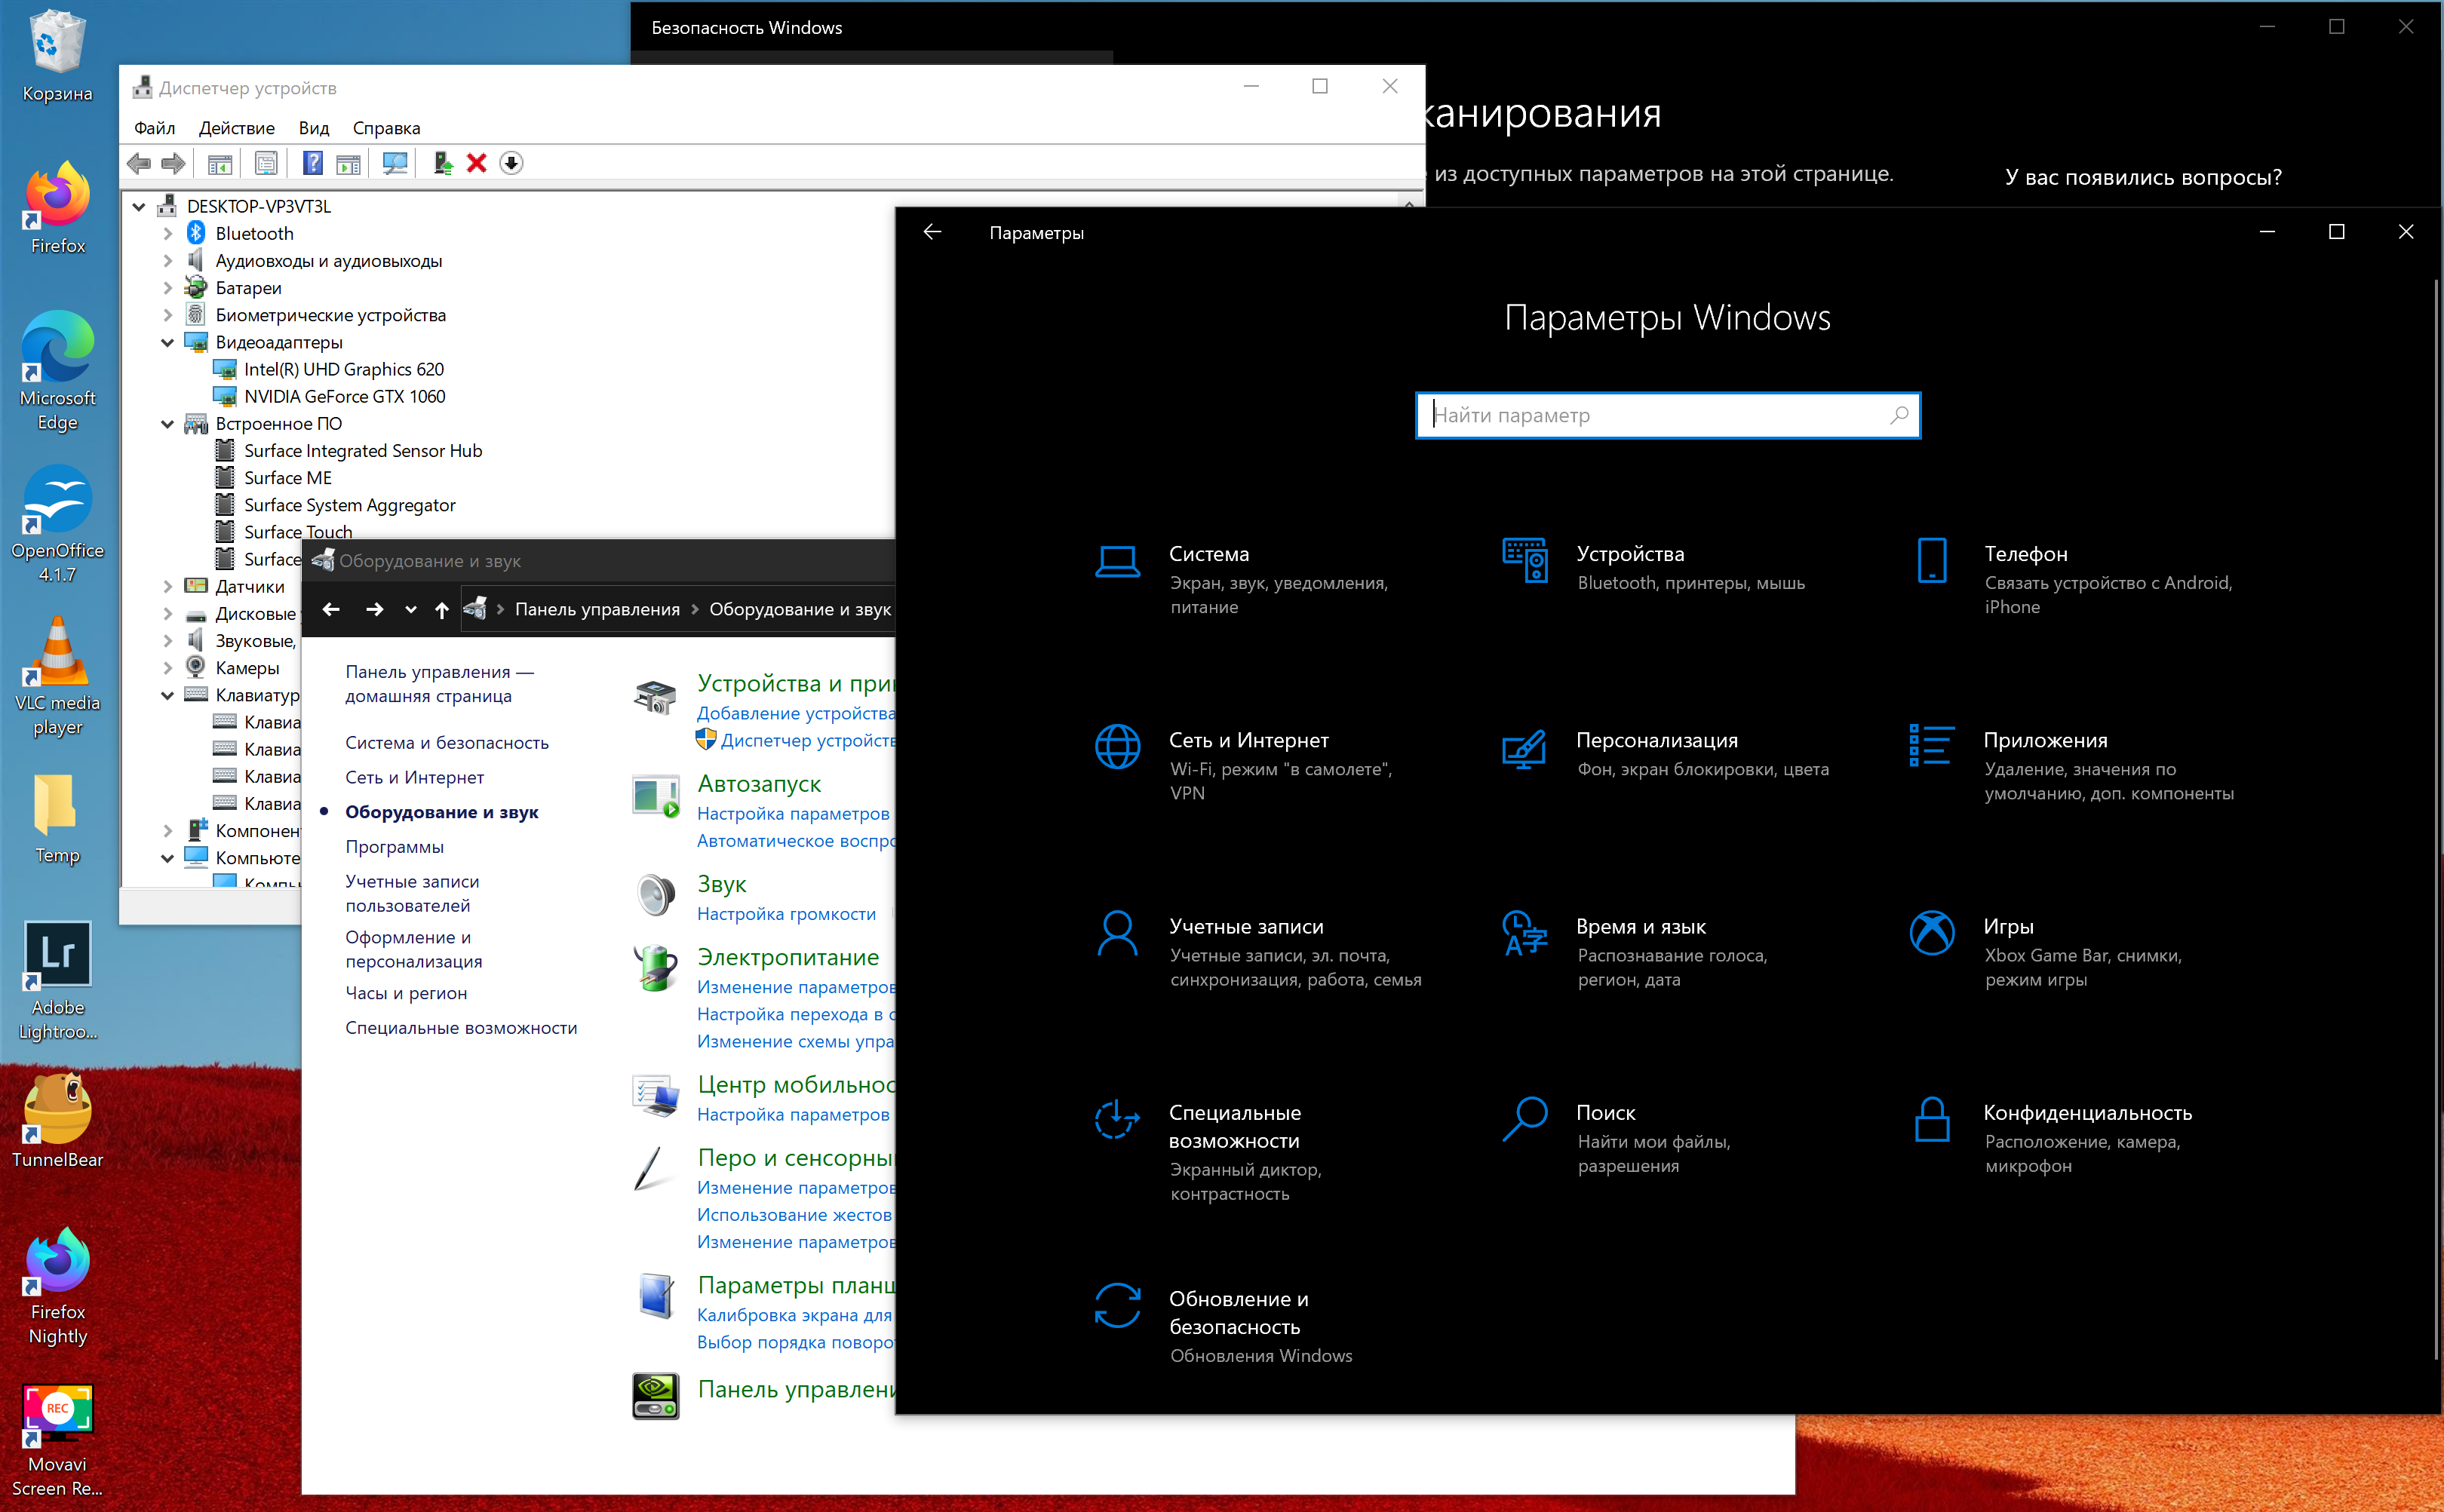This screenshot has height=1512, width=2444.
Task: Collapse the Встроенное ПО node
Action: point(168,424)
